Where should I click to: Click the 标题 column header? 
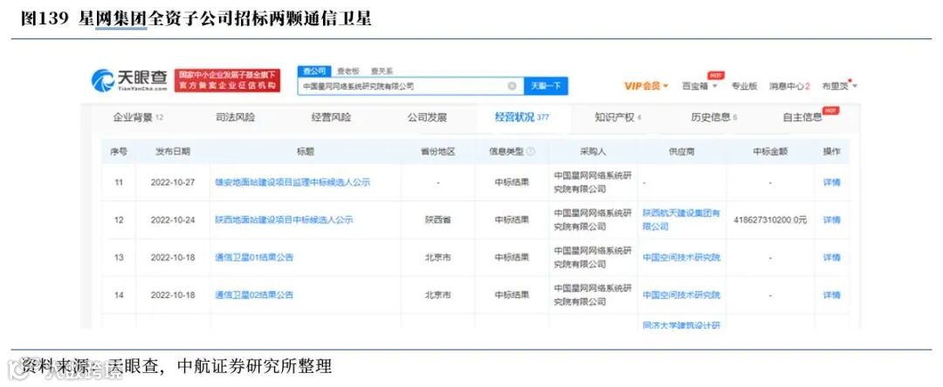click(306, 152)
